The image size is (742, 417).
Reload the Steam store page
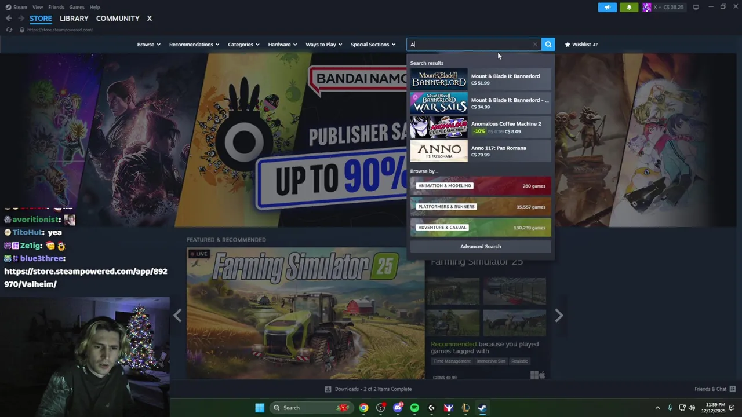point(9,30)
